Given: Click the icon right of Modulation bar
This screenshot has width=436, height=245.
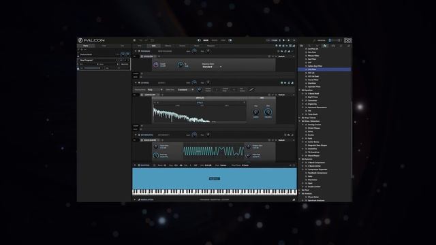Looking at the screenshot, I should pos(294,199).
